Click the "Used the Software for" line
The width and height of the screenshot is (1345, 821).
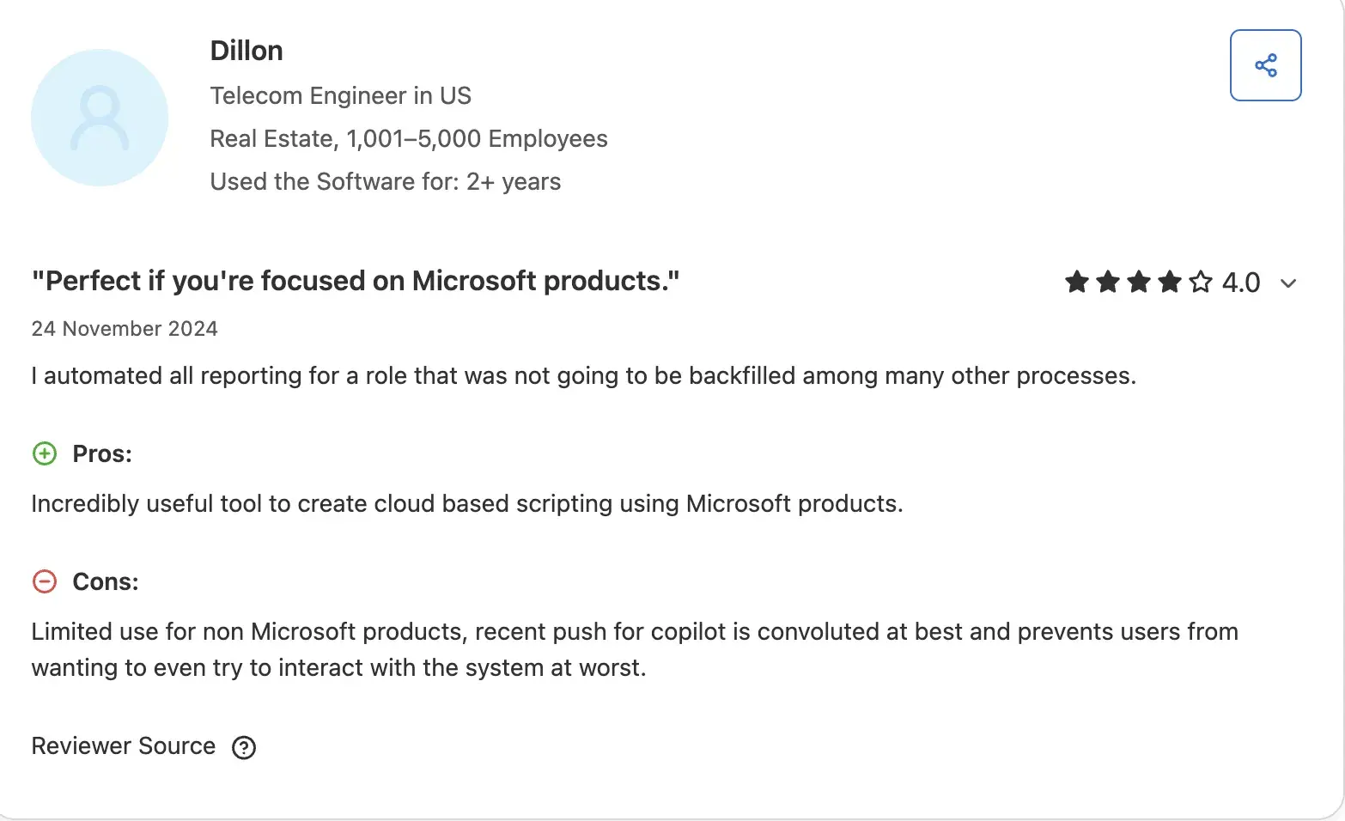coord(386,181)
